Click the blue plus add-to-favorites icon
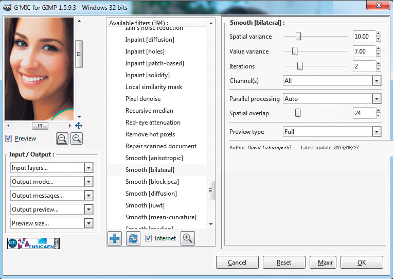This screenshot has width=394, height=279. tap(115, 238)
